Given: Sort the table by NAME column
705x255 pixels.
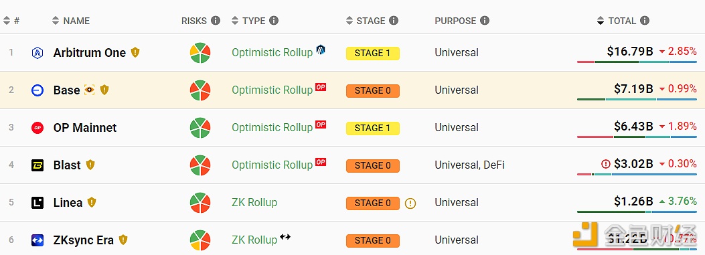Looking at the screenshot, I should coord(71,21).
